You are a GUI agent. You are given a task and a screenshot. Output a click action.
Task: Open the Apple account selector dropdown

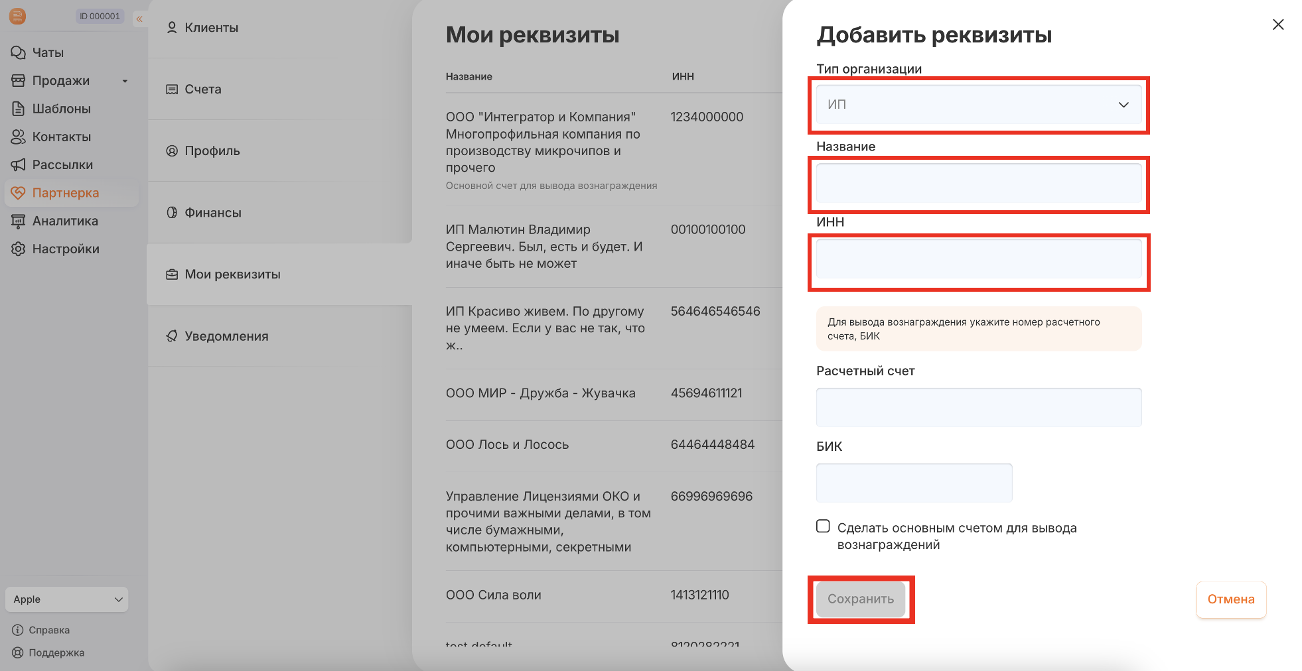tap(66, 599)
